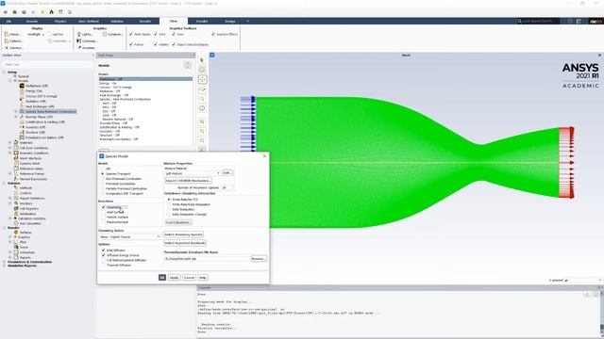Click the outline view filter text field
This screenshot has width=604, height=339.
coord(47,65)
